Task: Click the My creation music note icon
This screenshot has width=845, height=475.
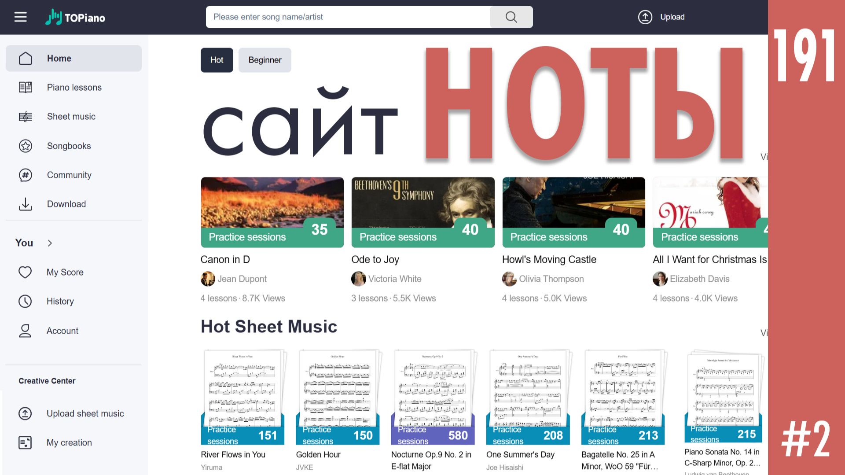Action: tap(25, 442)
